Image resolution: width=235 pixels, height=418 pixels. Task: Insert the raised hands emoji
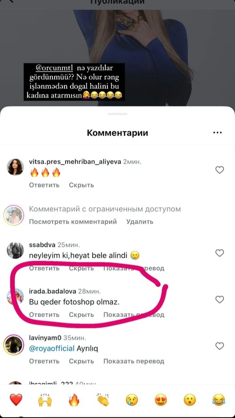pyautogui.click(x=45, y=400)
